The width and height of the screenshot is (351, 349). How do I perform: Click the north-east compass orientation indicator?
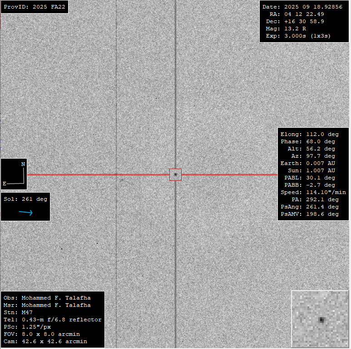(x=14, y=174)
